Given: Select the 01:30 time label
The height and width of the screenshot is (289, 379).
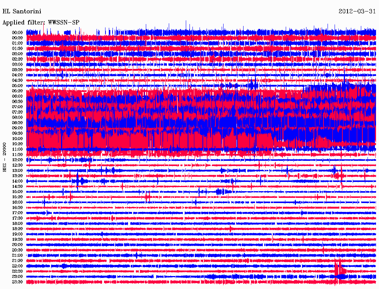Looking at the screenshot, I should [17, 49].
